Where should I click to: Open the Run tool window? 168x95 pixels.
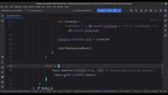[x=2, y=62]
